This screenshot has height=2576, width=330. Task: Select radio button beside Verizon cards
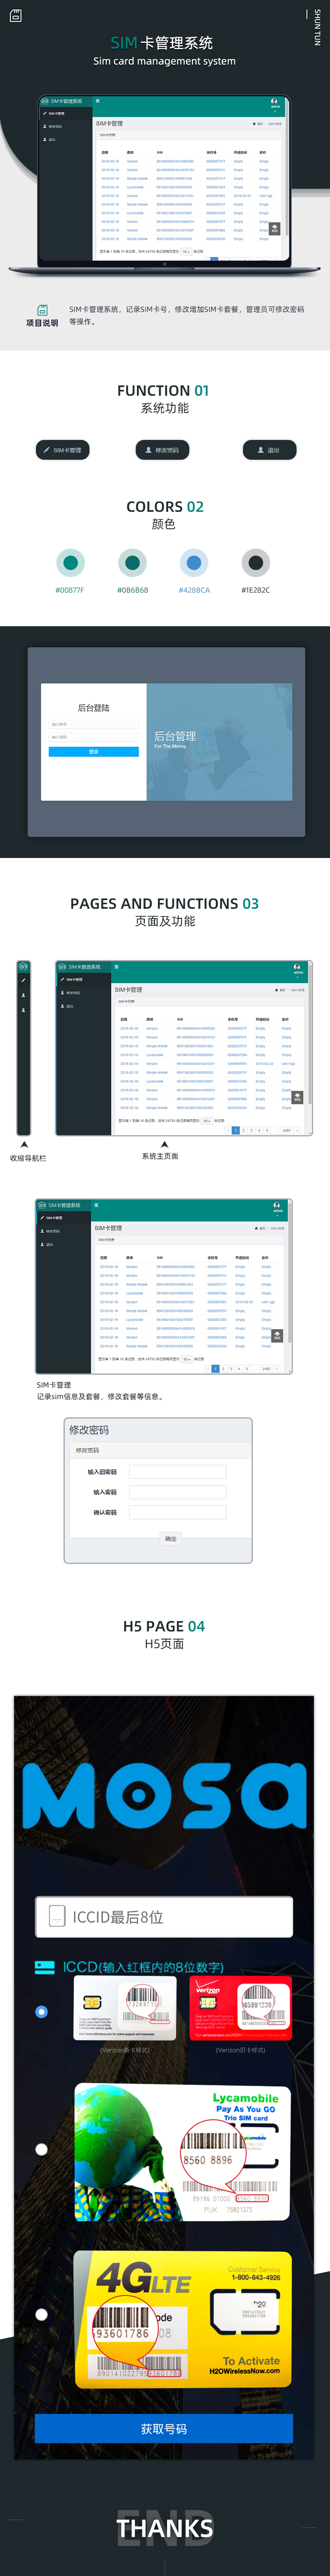click(41, 2011)
